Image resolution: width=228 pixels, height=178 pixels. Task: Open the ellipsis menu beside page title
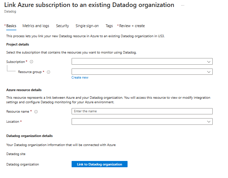(x=182, y=5)
